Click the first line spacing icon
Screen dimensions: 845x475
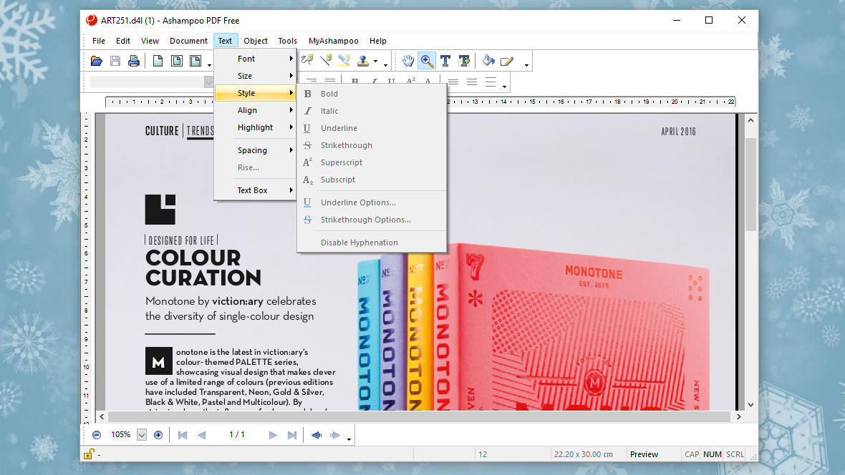453,82
